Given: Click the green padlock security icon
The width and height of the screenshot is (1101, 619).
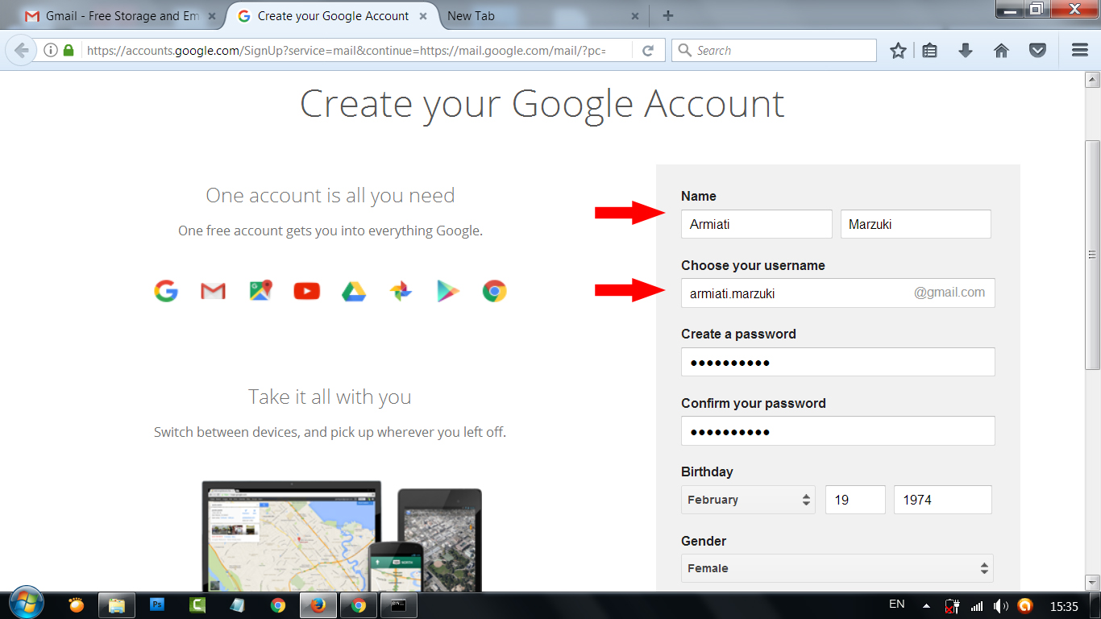Looking at the screenshot, I should [69, 50].
